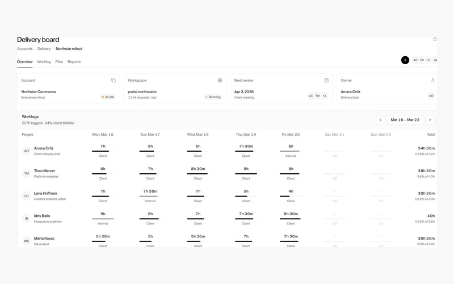Open the Northstar rollout breadcrumb
454x284 pixels.
(69, 49)
